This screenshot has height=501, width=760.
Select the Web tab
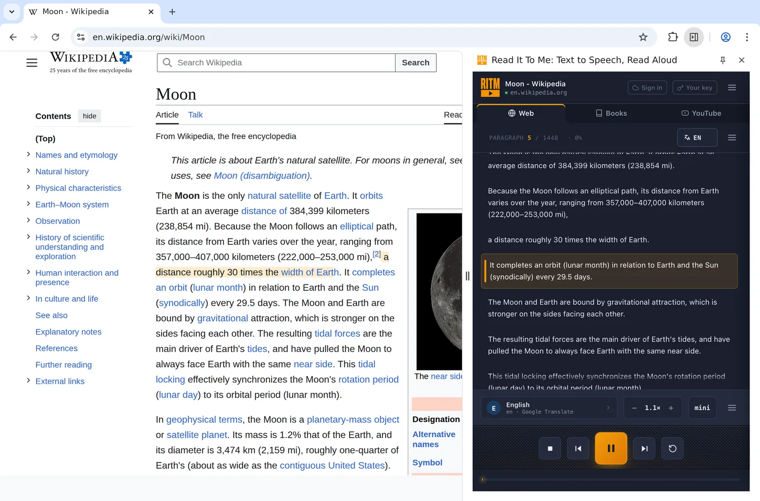tap(521, 113)
